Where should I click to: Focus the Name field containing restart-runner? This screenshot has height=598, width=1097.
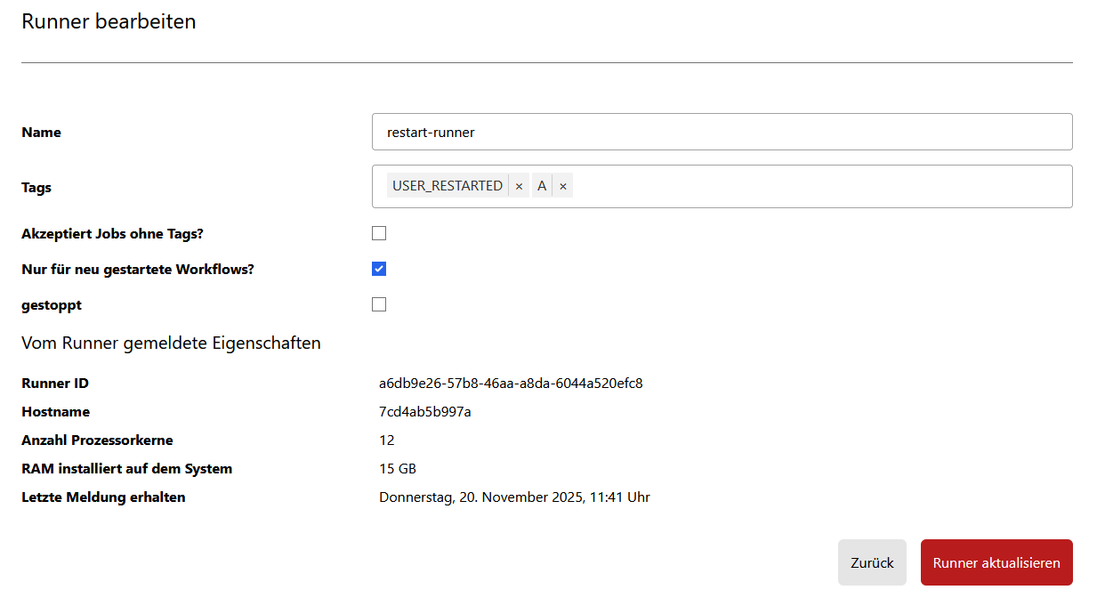[x=722, y=132]
